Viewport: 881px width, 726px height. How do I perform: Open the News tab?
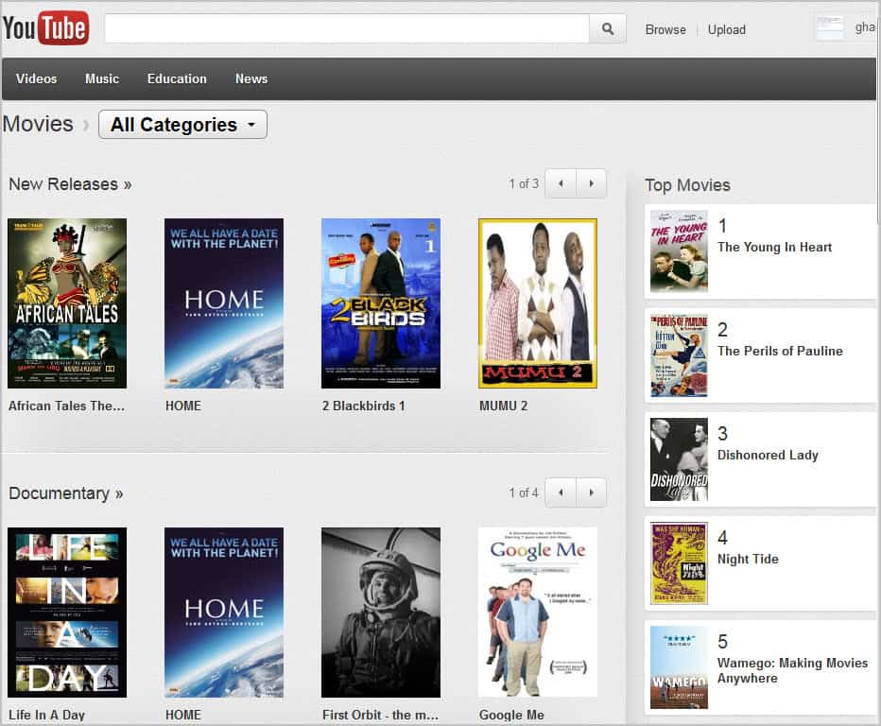point(251,78)
